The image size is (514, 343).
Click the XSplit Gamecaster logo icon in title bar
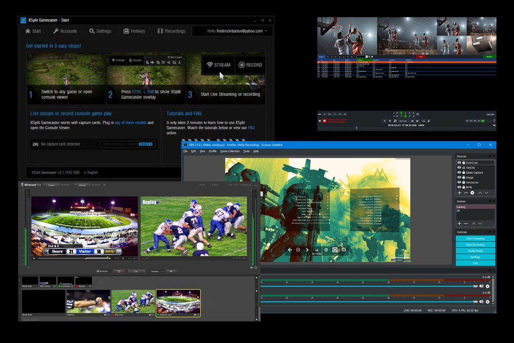pyautogui.click(x=23, y=20)
